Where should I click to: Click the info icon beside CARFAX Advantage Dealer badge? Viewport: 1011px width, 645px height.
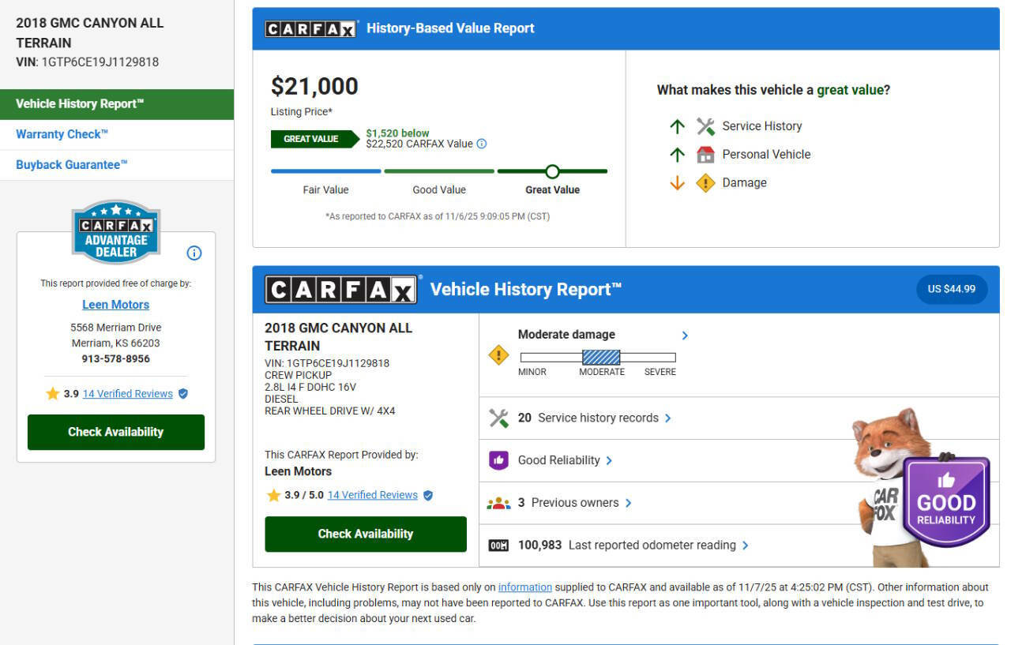tap(194, 253)
